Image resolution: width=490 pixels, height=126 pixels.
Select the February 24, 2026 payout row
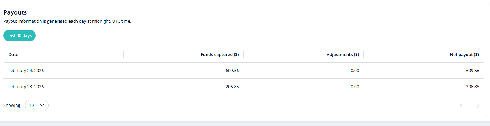tap(26, 71)
